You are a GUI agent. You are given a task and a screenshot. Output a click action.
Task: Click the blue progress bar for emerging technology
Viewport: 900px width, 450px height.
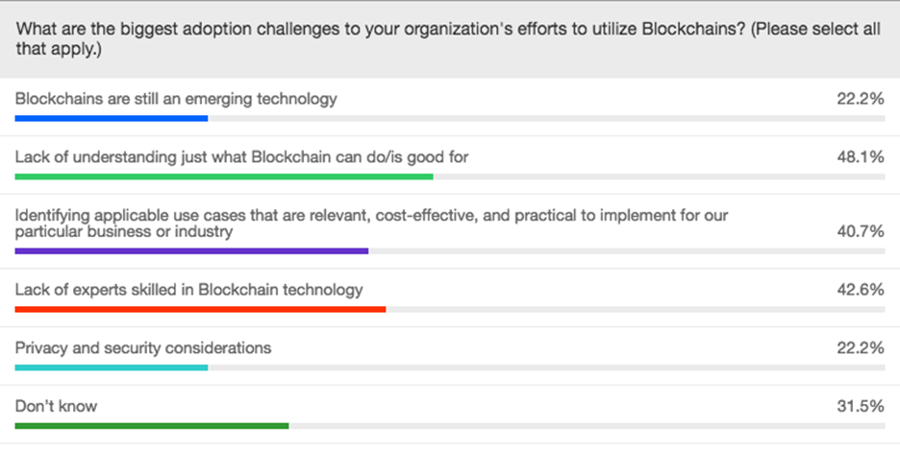(x=112, y=118)
